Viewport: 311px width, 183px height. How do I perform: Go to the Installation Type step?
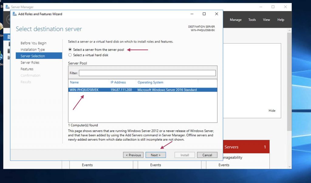(32, 50)
